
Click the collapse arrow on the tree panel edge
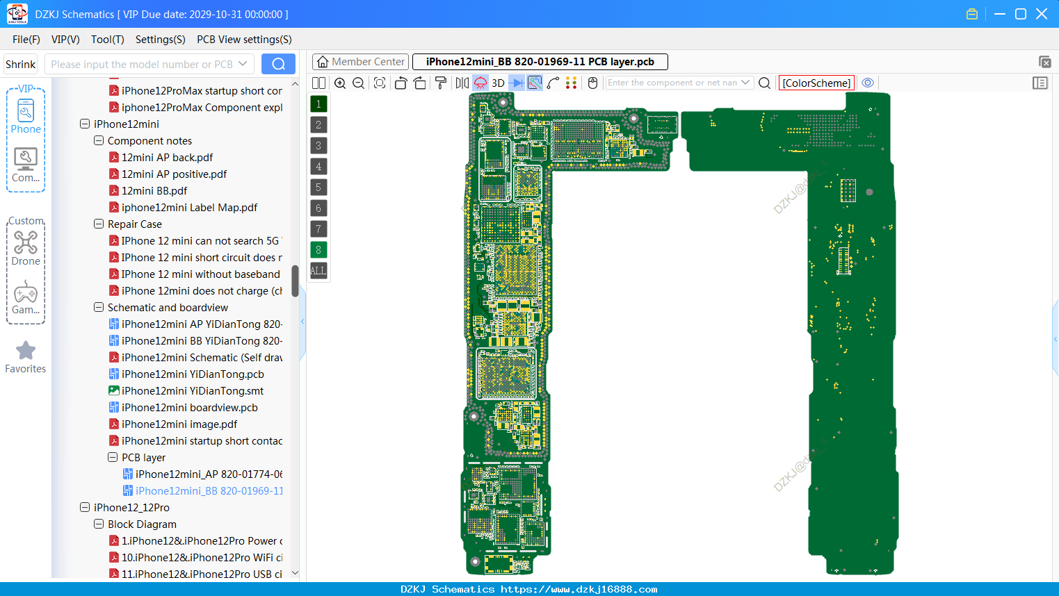tap(302, 322)
